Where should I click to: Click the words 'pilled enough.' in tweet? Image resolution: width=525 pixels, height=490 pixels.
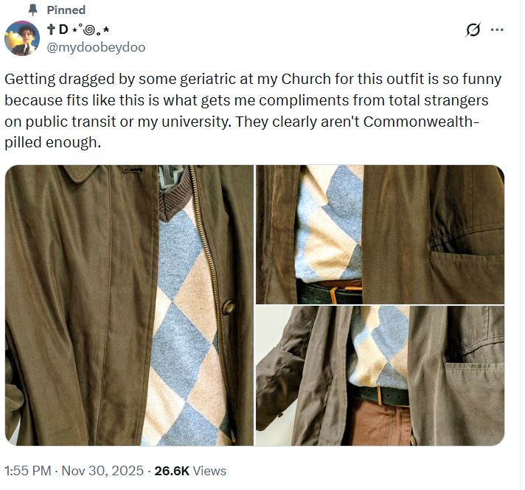click(52, 142)
